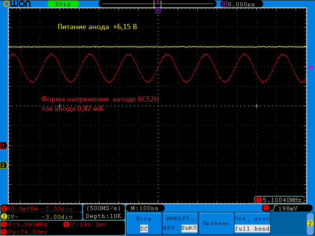The width and height of the screenshot is (315, 236).
Task: Click the red Форма напряжения катоде 6С52Н text
Action: [100, 99]
